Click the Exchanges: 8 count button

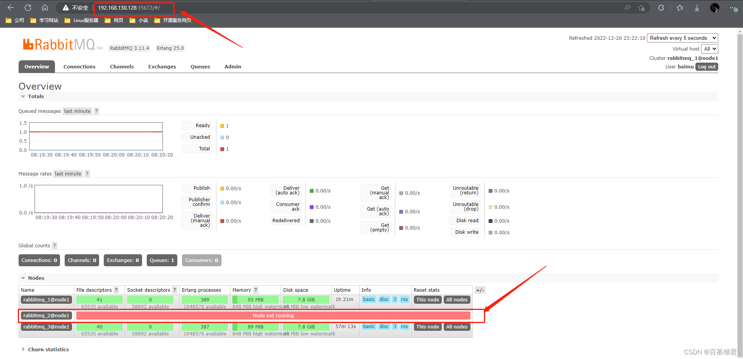pyautogui.click(x=123, y=260)
